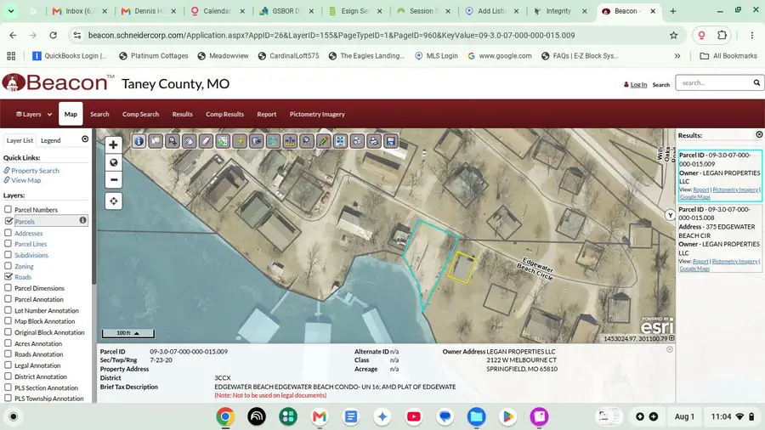Image resolution: width=765 pixels, height=430 pixels.
Task: Click the Beacon site search field
Action: [x=714, y=83]
